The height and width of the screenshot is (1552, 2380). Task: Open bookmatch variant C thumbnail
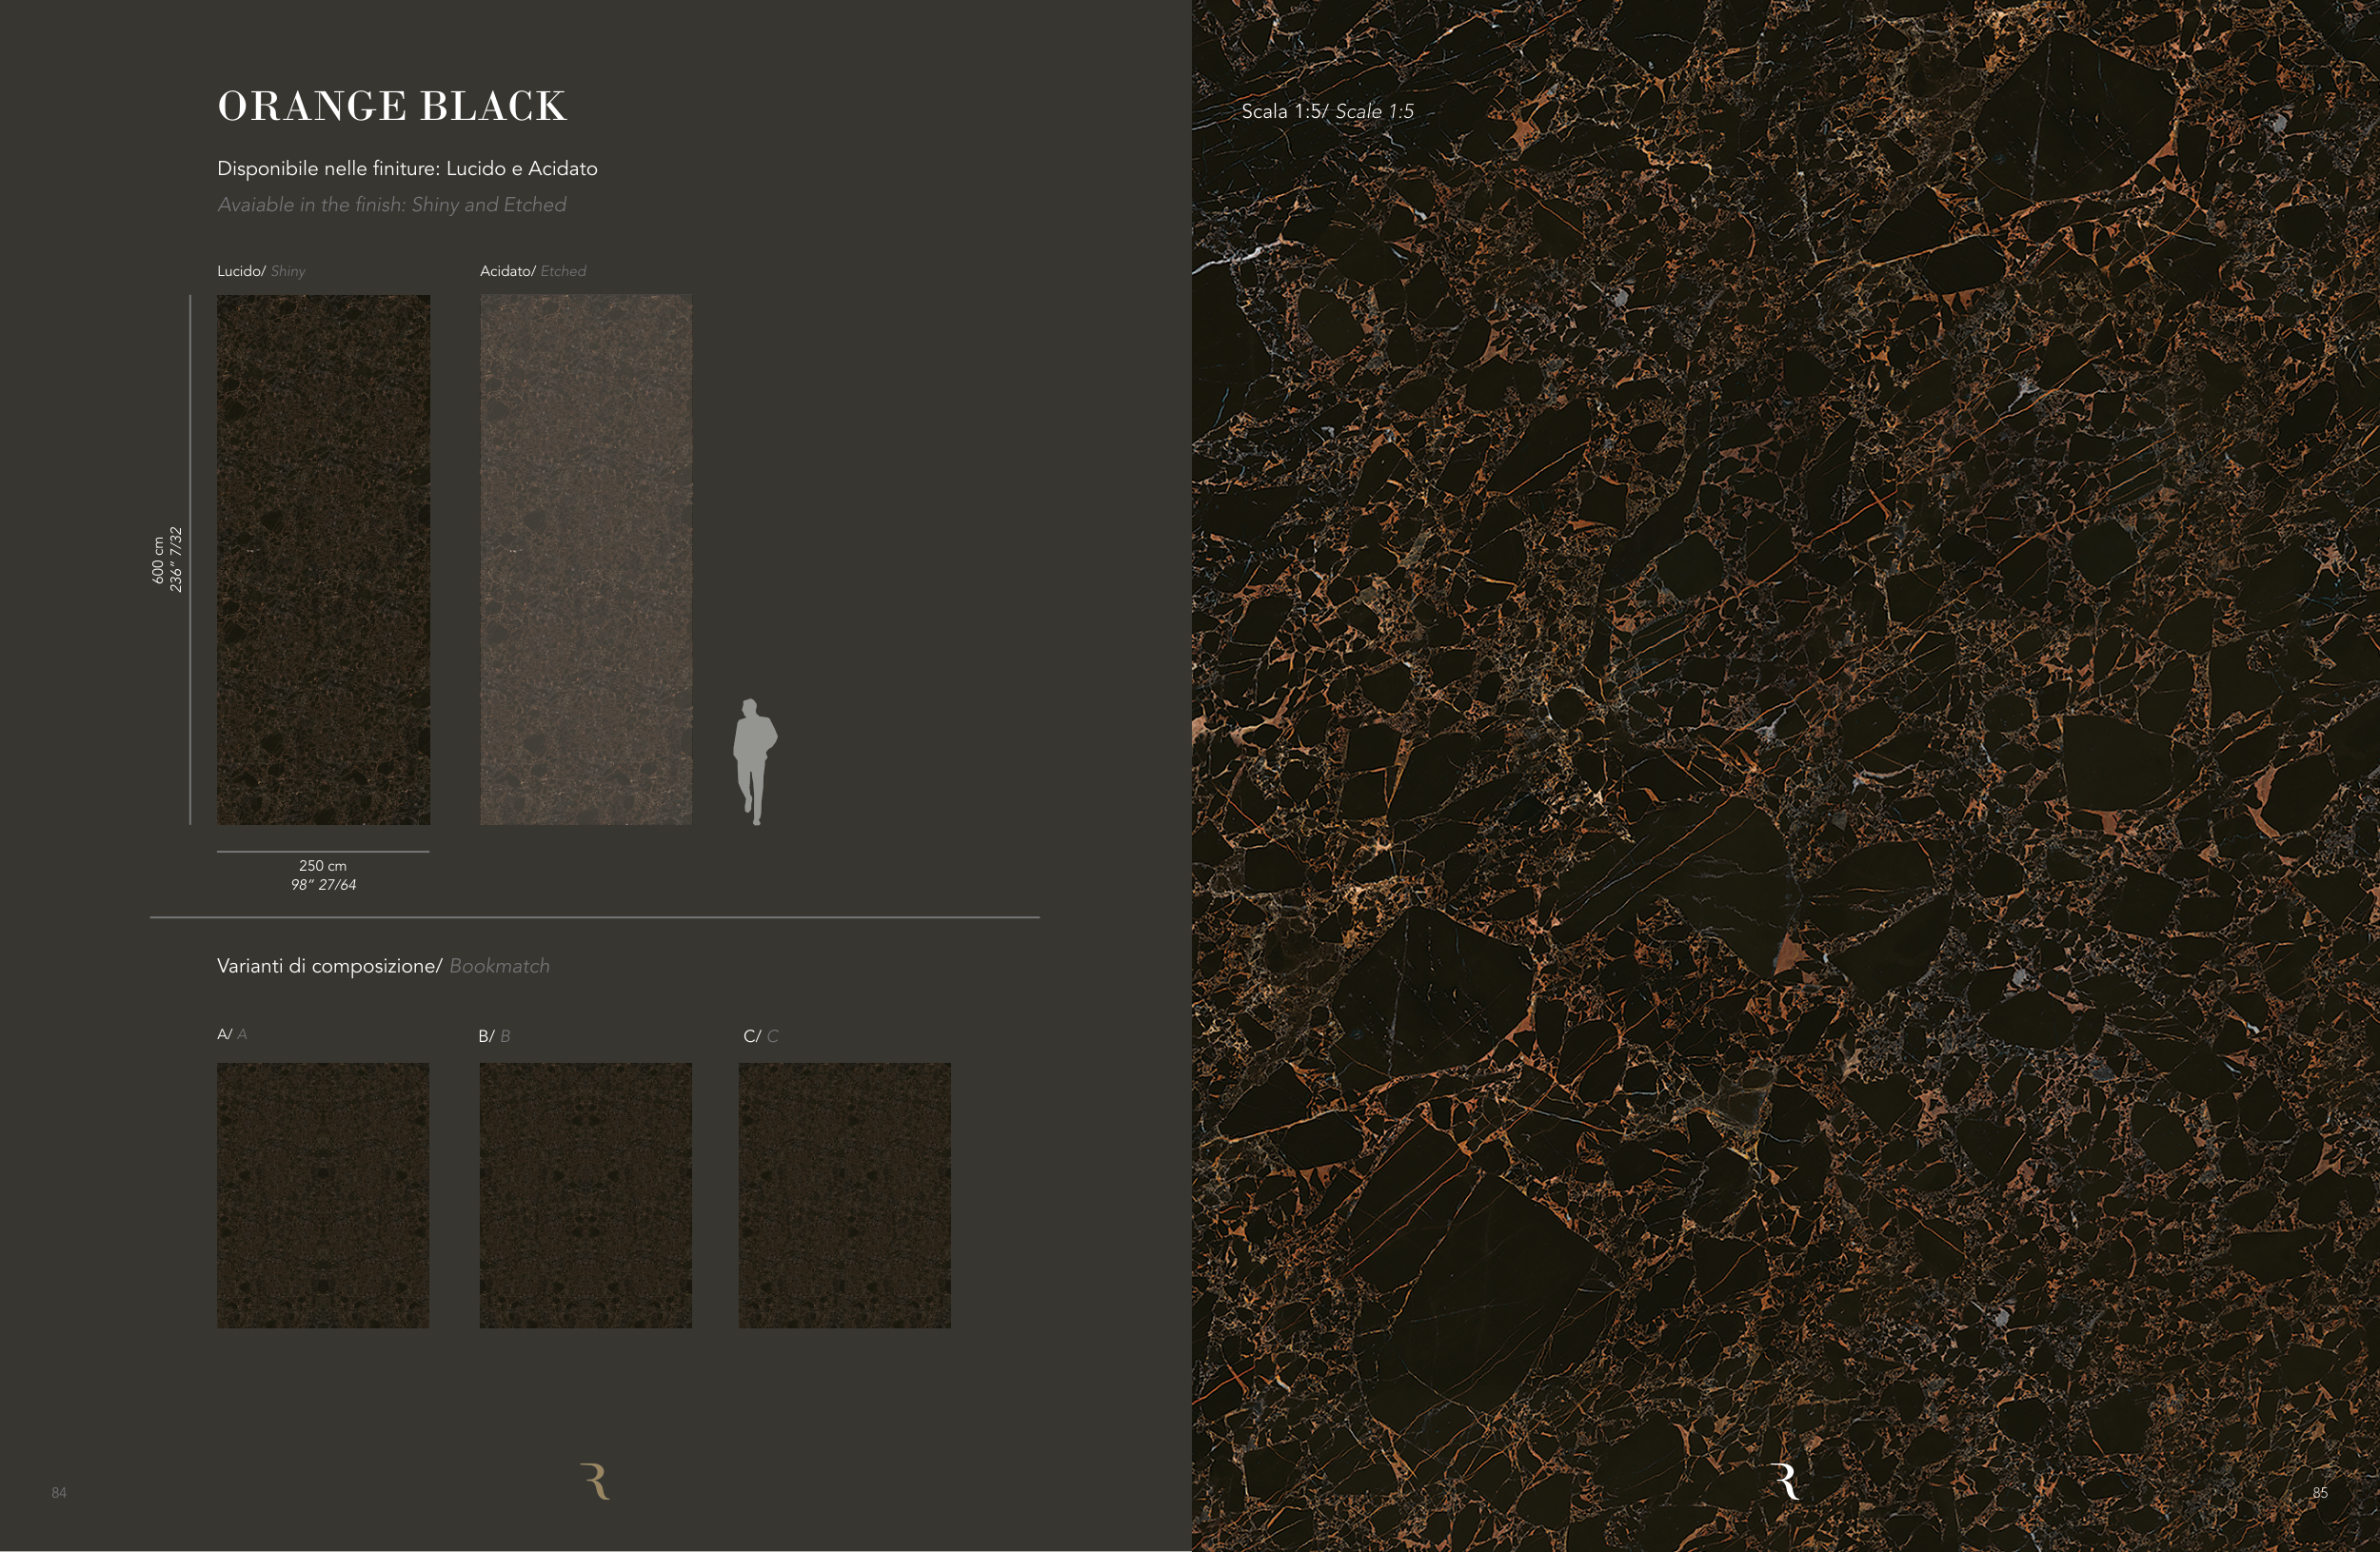tap(845, 1195)
